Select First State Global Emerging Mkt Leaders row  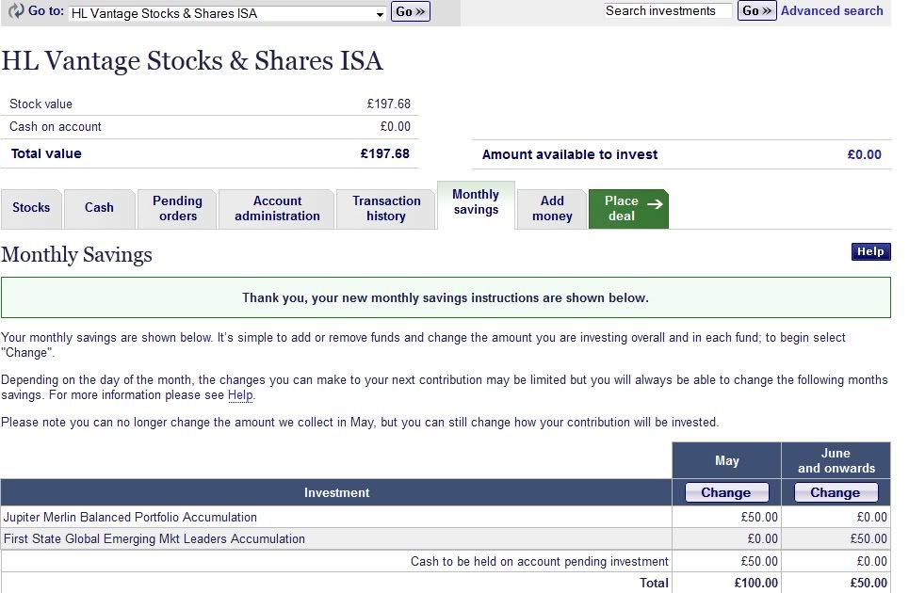(x=446, y=538)
